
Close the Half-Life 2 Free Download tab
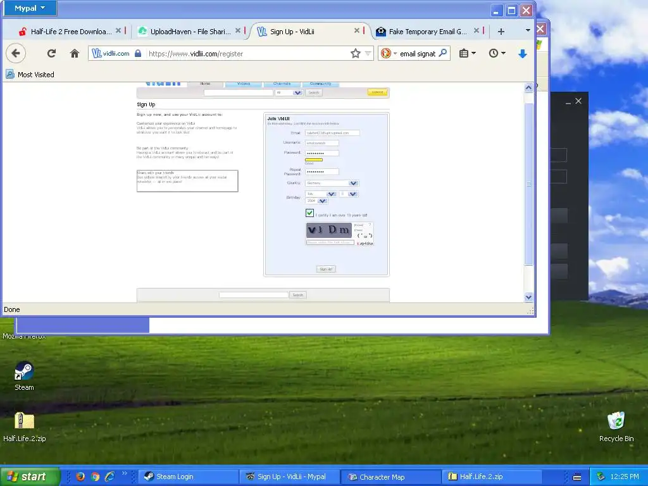point(118,30)
